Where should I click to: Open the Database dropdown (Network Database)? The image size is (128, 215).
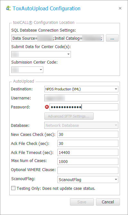81,125
